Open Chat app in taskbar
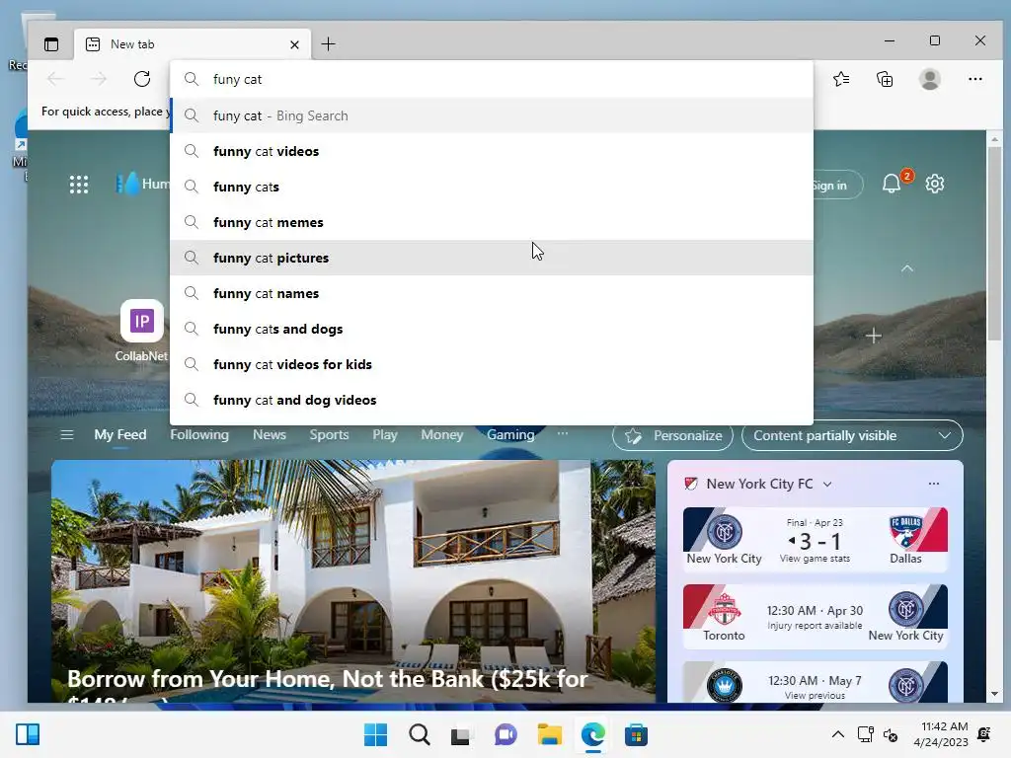Viewport: 1011px width, 758px height. point(505,734)
